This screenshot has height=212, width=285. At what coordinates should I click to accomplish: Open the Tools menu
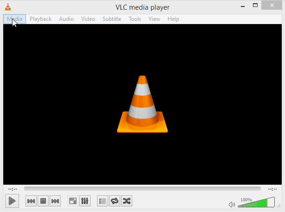(x=135, y=19)
